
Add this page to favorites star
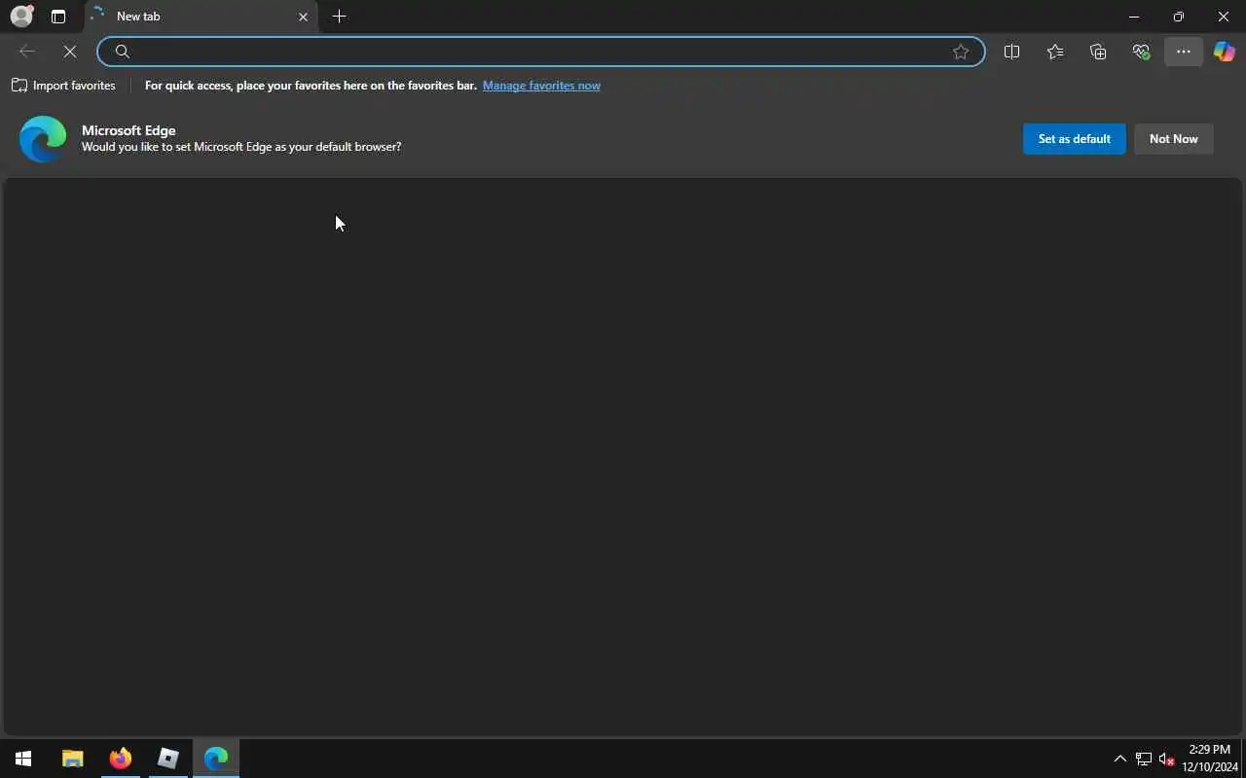pyautogui.click(x=961, y=52)
